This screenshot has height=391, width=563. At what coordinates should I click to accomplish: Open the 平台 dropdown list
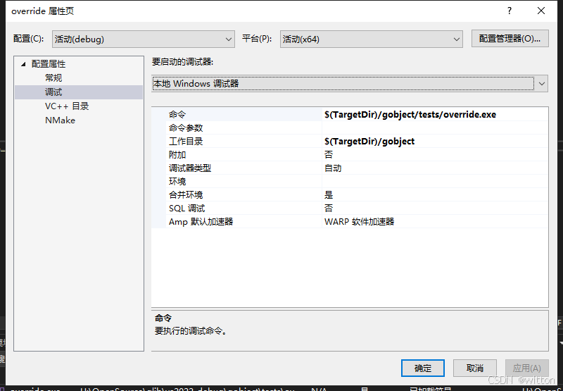coord(370,39)
